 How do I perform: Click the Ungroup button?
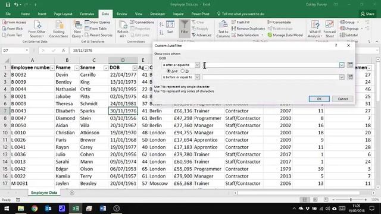[x=351, y=29]
